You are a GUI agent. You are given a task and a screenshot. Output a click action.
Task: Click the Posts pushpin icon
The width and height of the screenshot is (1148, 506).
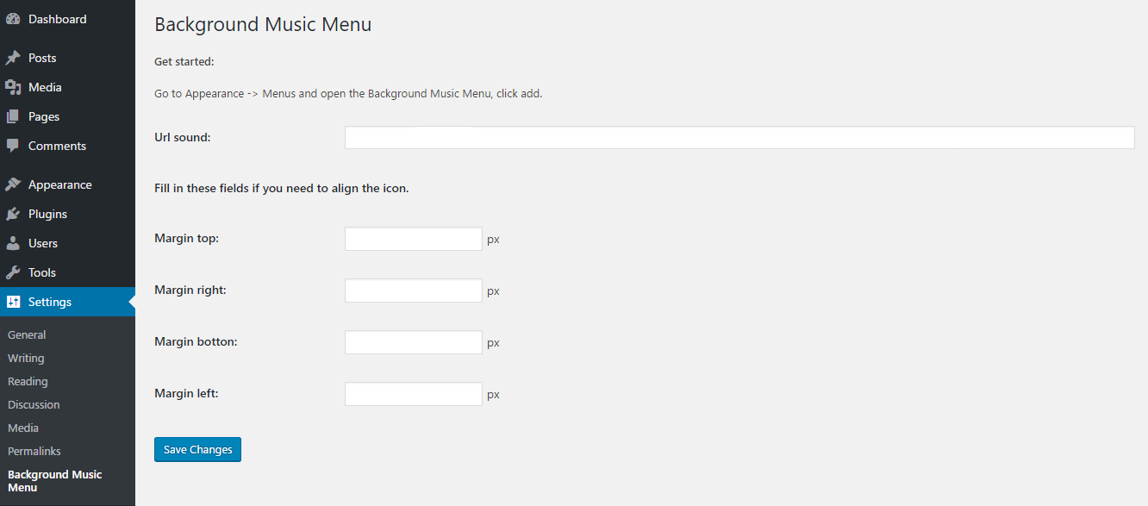point(13,59)
